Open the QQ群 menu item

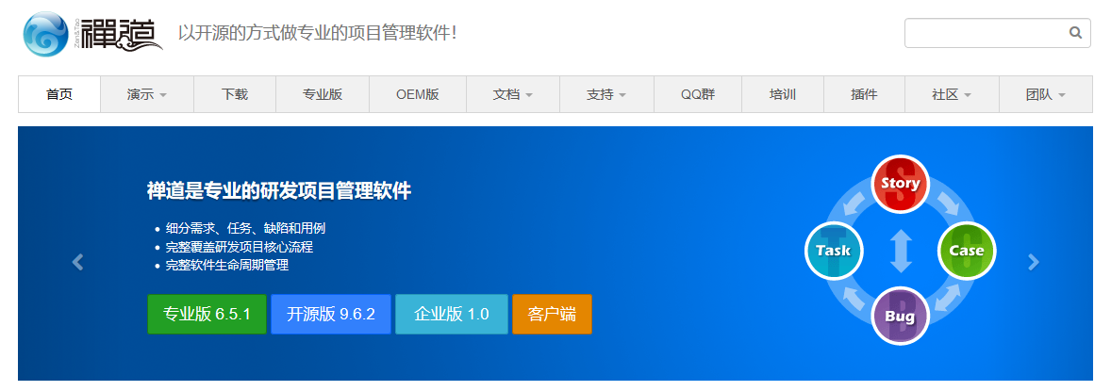point(698,94)
